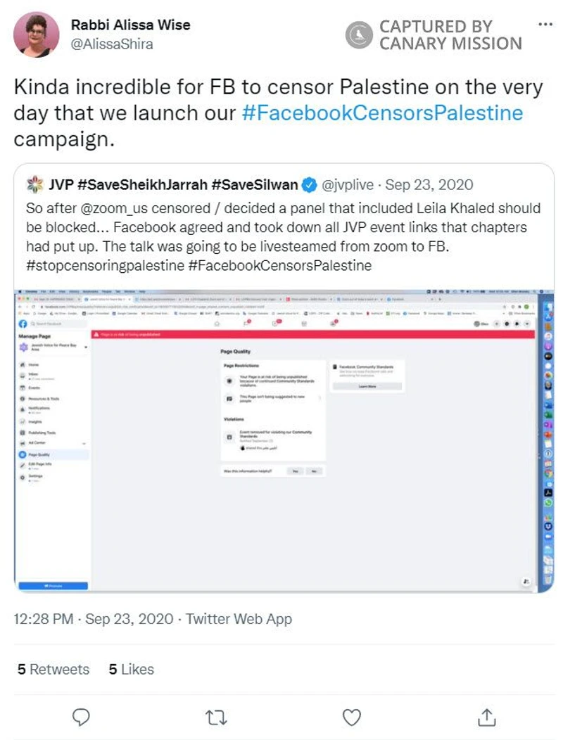Image resolution: width=563 pixels, height=740 pixels.
Task: Show the list of 5 Retweets
Action: point(53,669)
